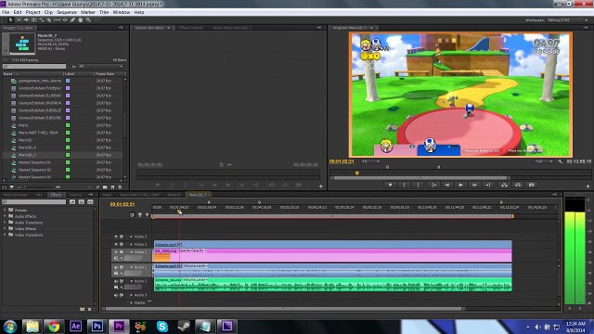Screen dimensions: 594x334
Task: Toggle Video 1 track visibility eye
Action: [x=116, y=251]
